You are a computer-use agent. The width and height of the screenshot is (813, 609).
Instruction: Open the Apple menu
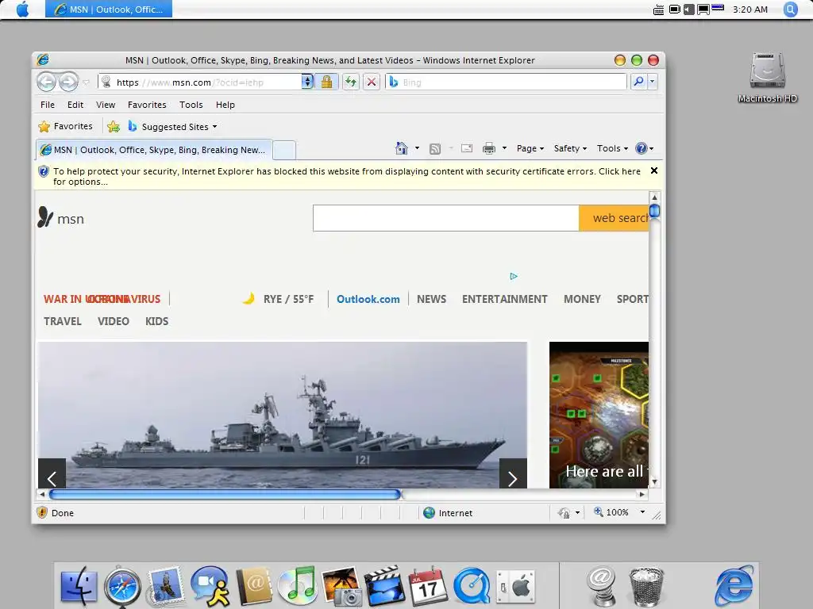(22, 10)
